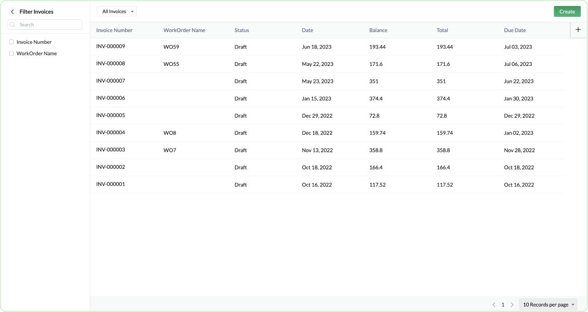Click the plus icon to add column
The image size is (588, 312).
pyautogui.click(x=578, y=30)
